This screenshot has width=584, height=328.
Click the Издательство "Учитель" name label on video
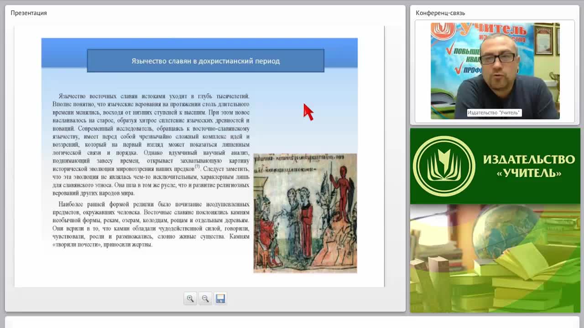tap(494, 113)
